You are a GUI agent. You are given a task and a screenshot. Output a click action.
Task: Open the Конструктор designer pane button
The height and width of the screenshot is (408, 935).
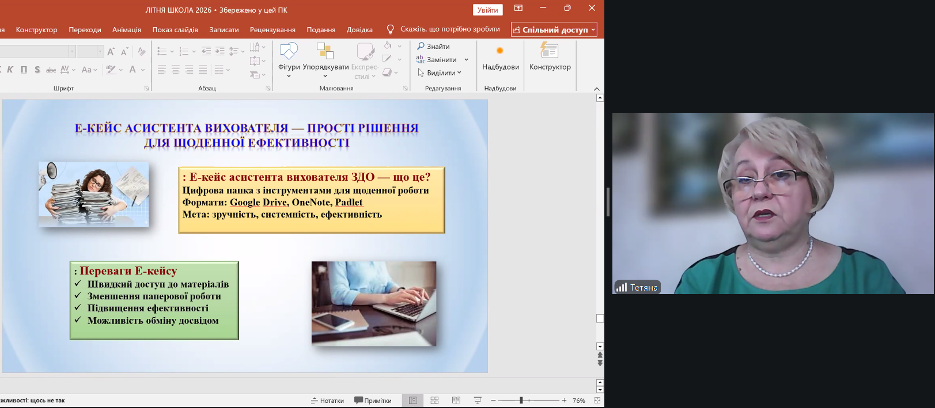point(550,58)
